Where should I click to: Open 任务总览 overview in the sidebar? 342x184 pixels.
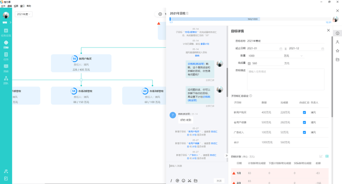pos(6,32)
